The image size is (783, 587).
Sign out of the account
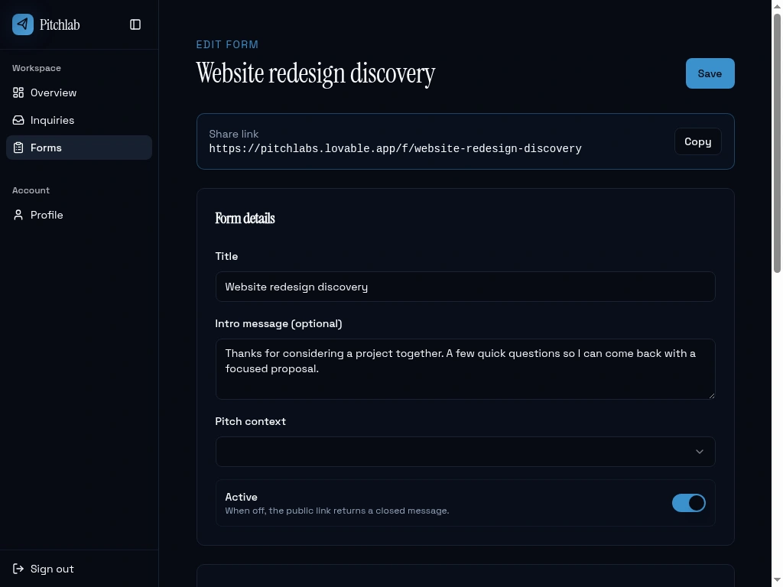pos(52,569)
